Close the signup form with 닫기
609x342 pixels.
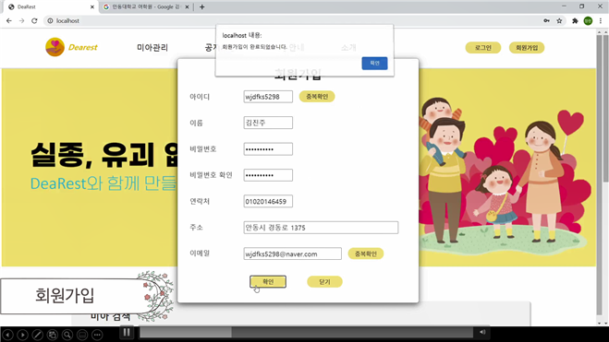coord(324,281)
